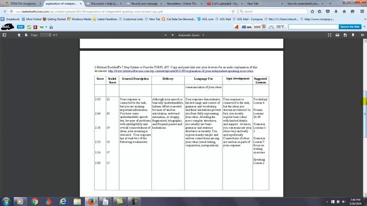367x206 pixels.
Task: Click the TC icon in AOL toolbar
Action: tap(41, 27)
